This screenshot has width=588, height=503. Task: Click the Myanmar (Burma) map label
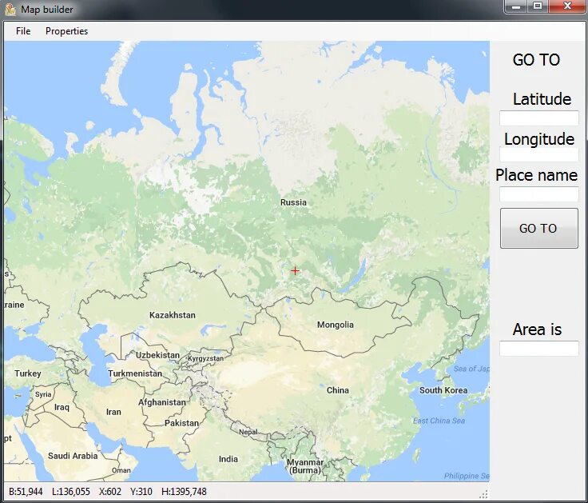click(x=305, y=466)
